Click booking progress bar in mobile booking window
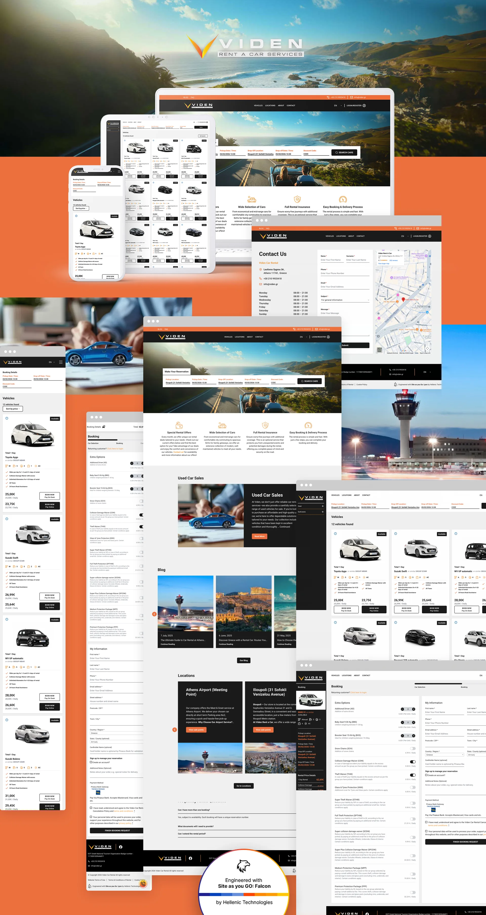The image size is (486, 915). pyautogui.click(x=116, y=441)
